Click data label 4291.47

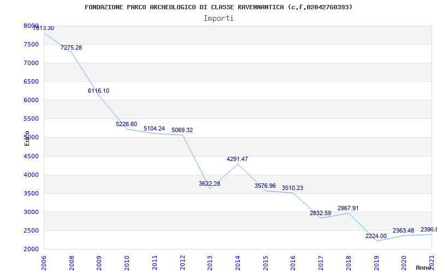tap(237, 159)
